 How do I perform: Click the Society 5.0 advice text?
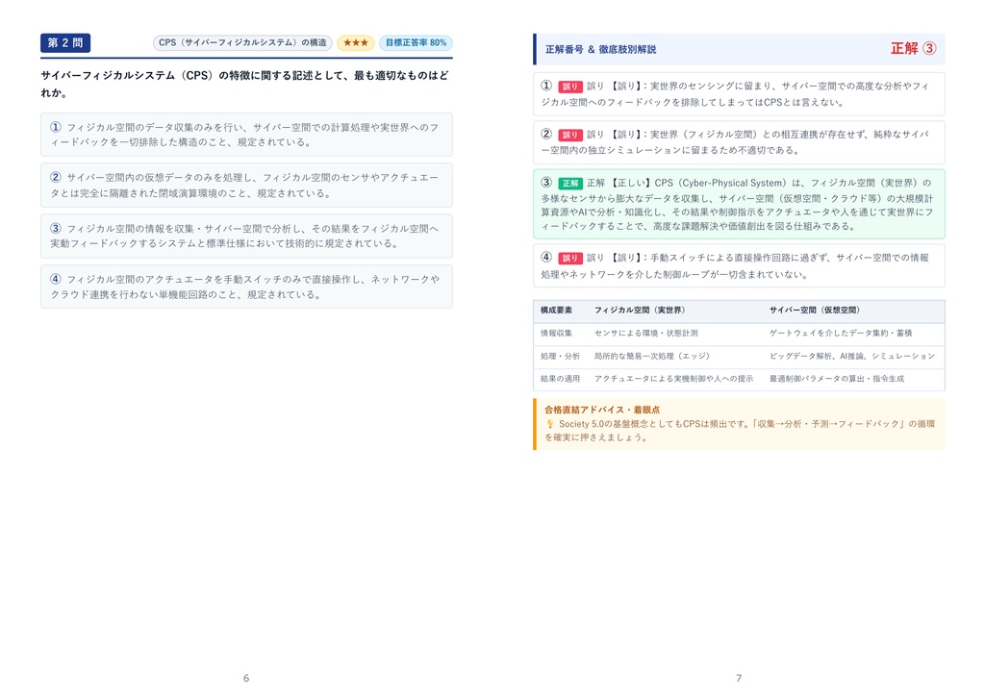tap(740, 431)
